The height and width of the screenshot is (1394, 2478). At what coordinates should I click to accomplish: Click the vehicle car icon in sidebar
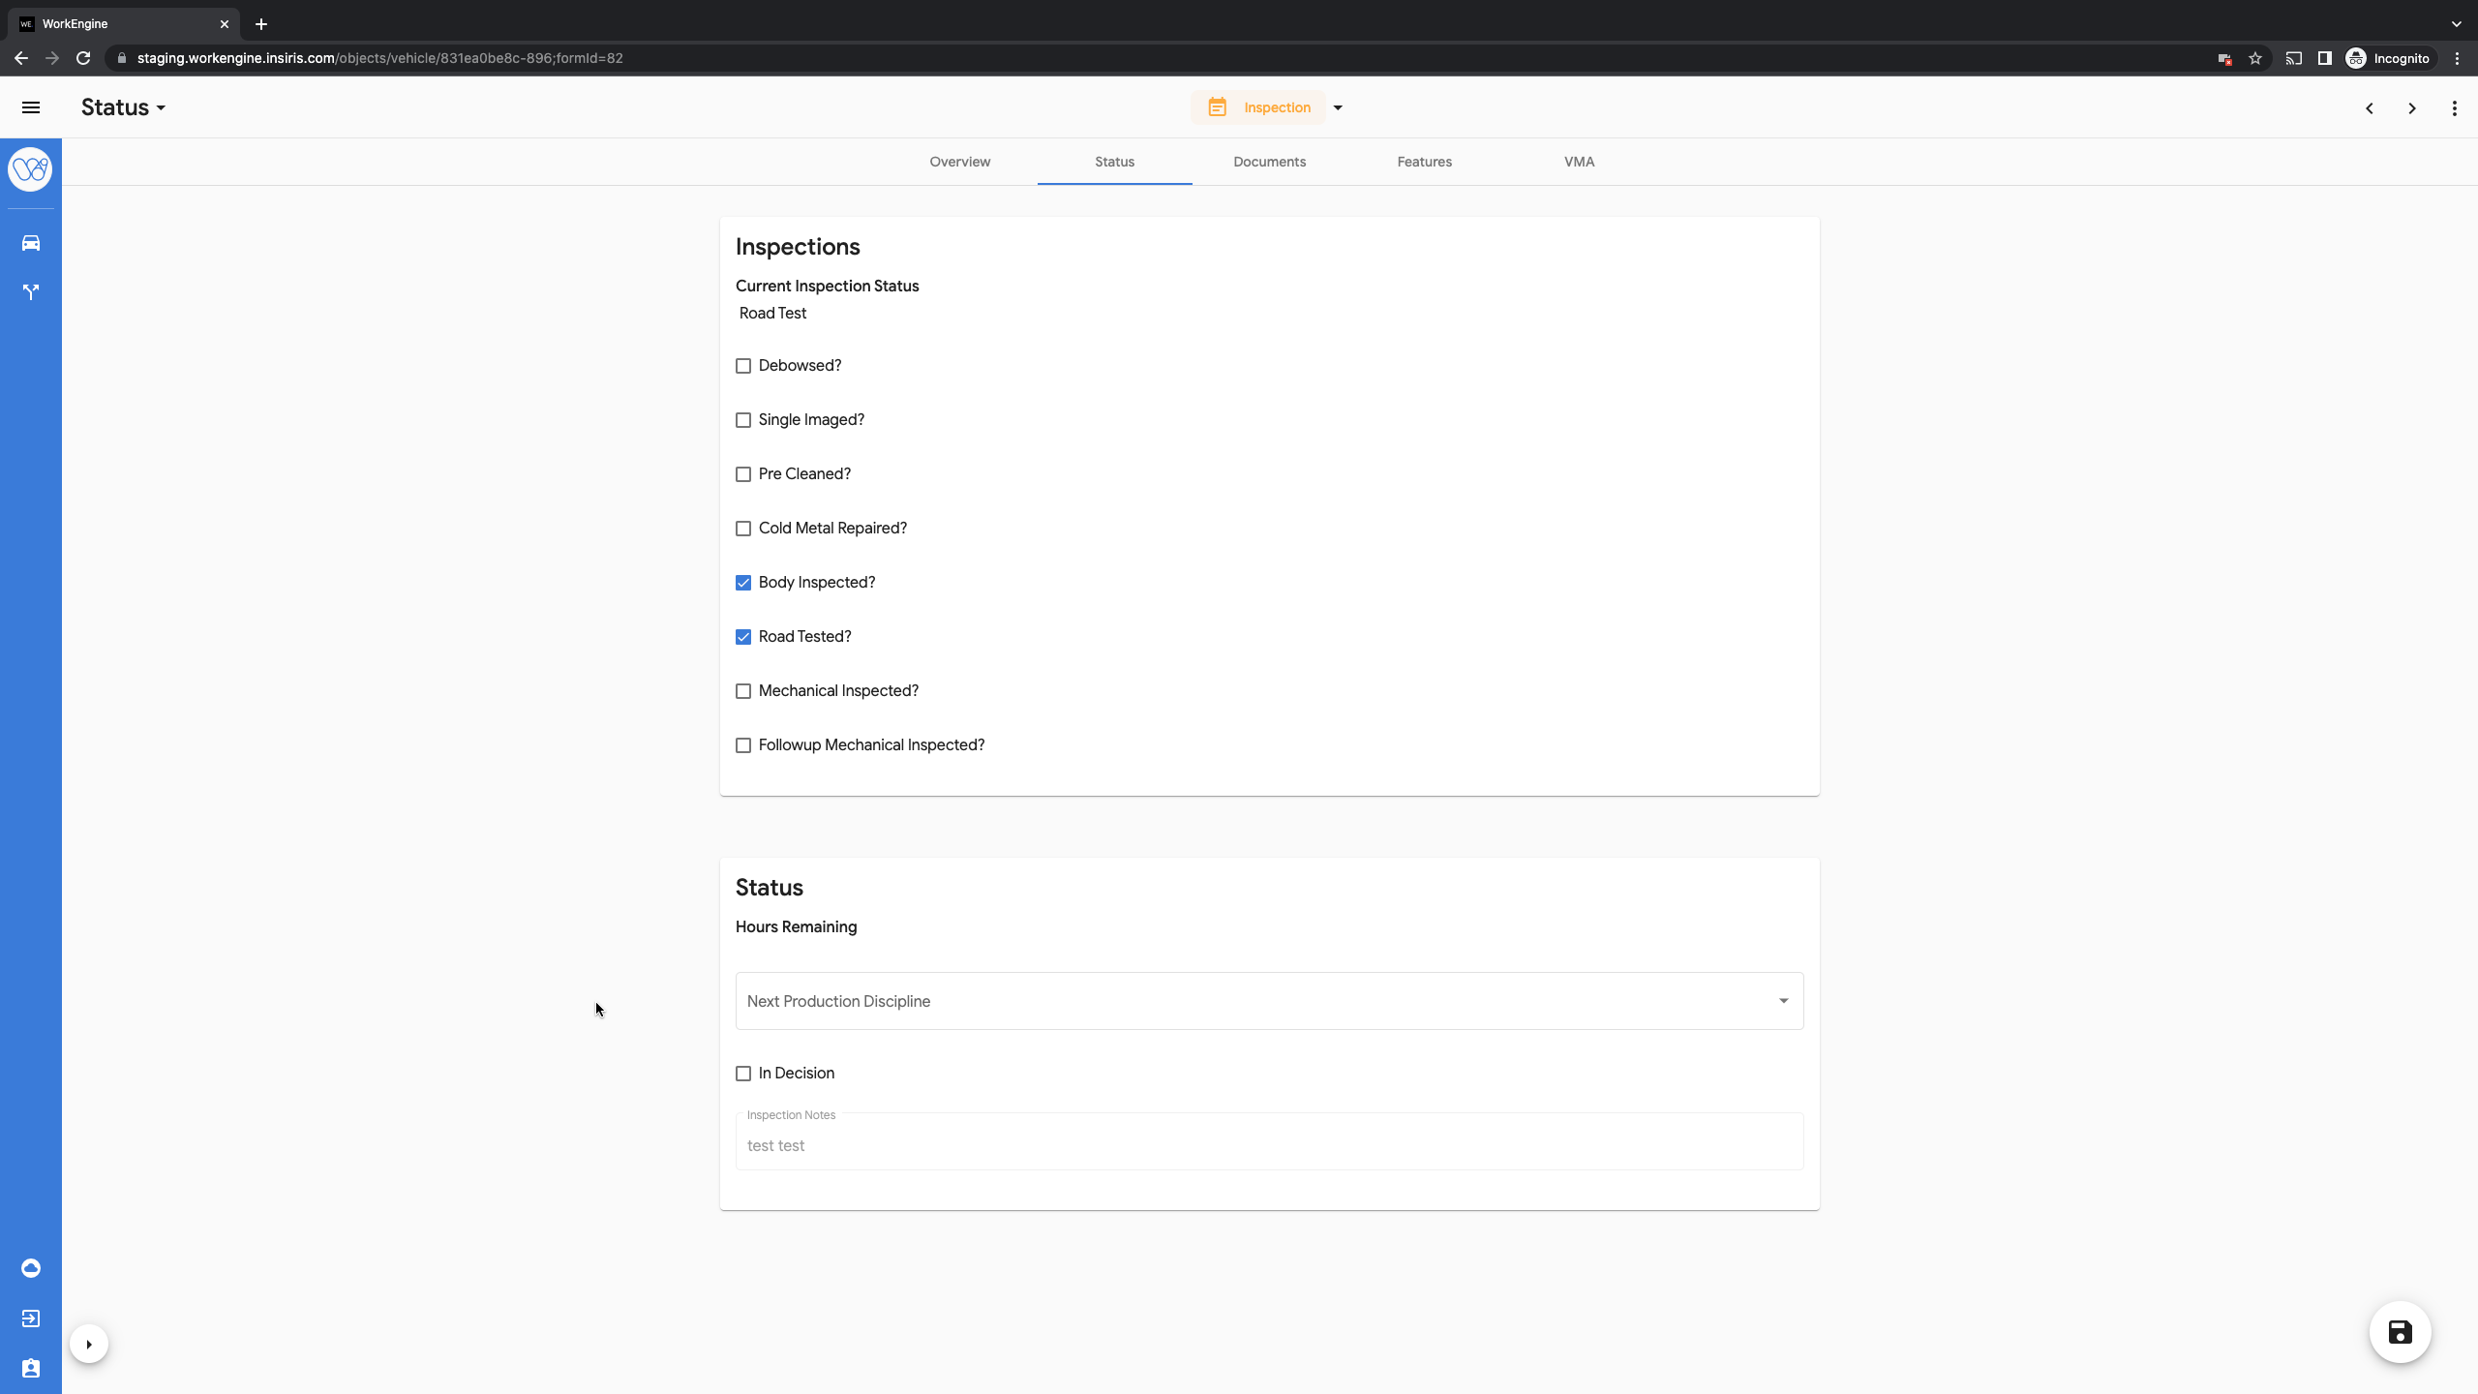31,243
